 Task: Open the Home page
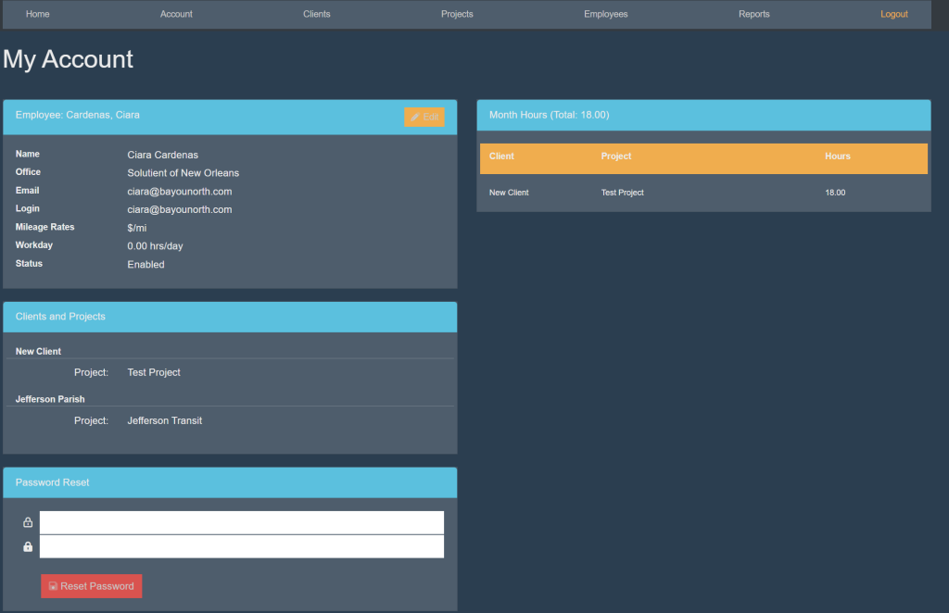coord(38,15)
